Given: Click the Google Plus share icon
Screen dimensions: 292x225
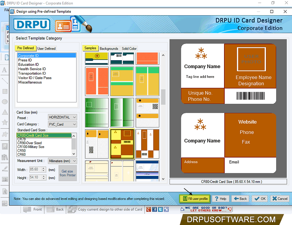Looking at the screenshot, I should tap(148, 209).
